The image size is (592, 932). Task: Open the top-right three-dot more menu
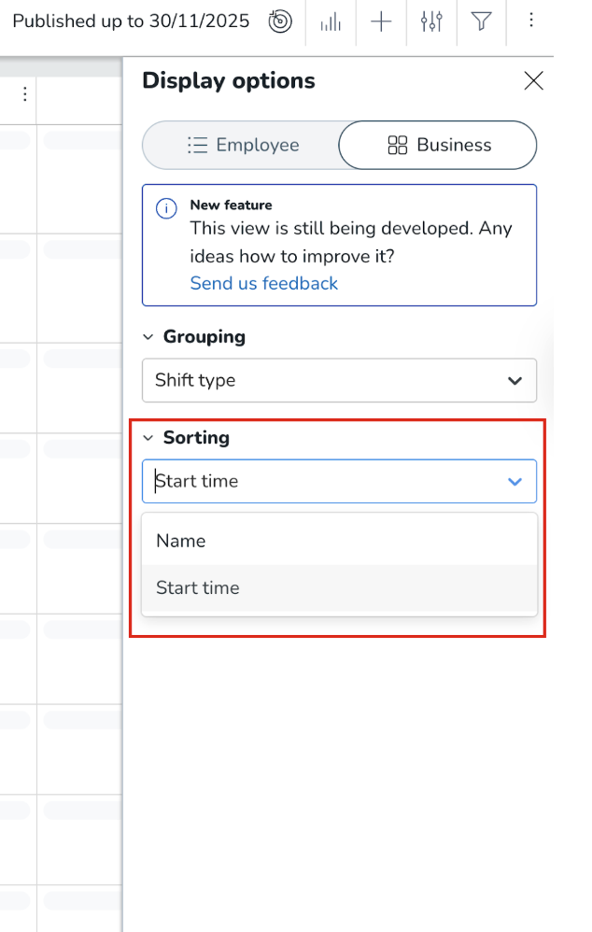tap(530, 21)
